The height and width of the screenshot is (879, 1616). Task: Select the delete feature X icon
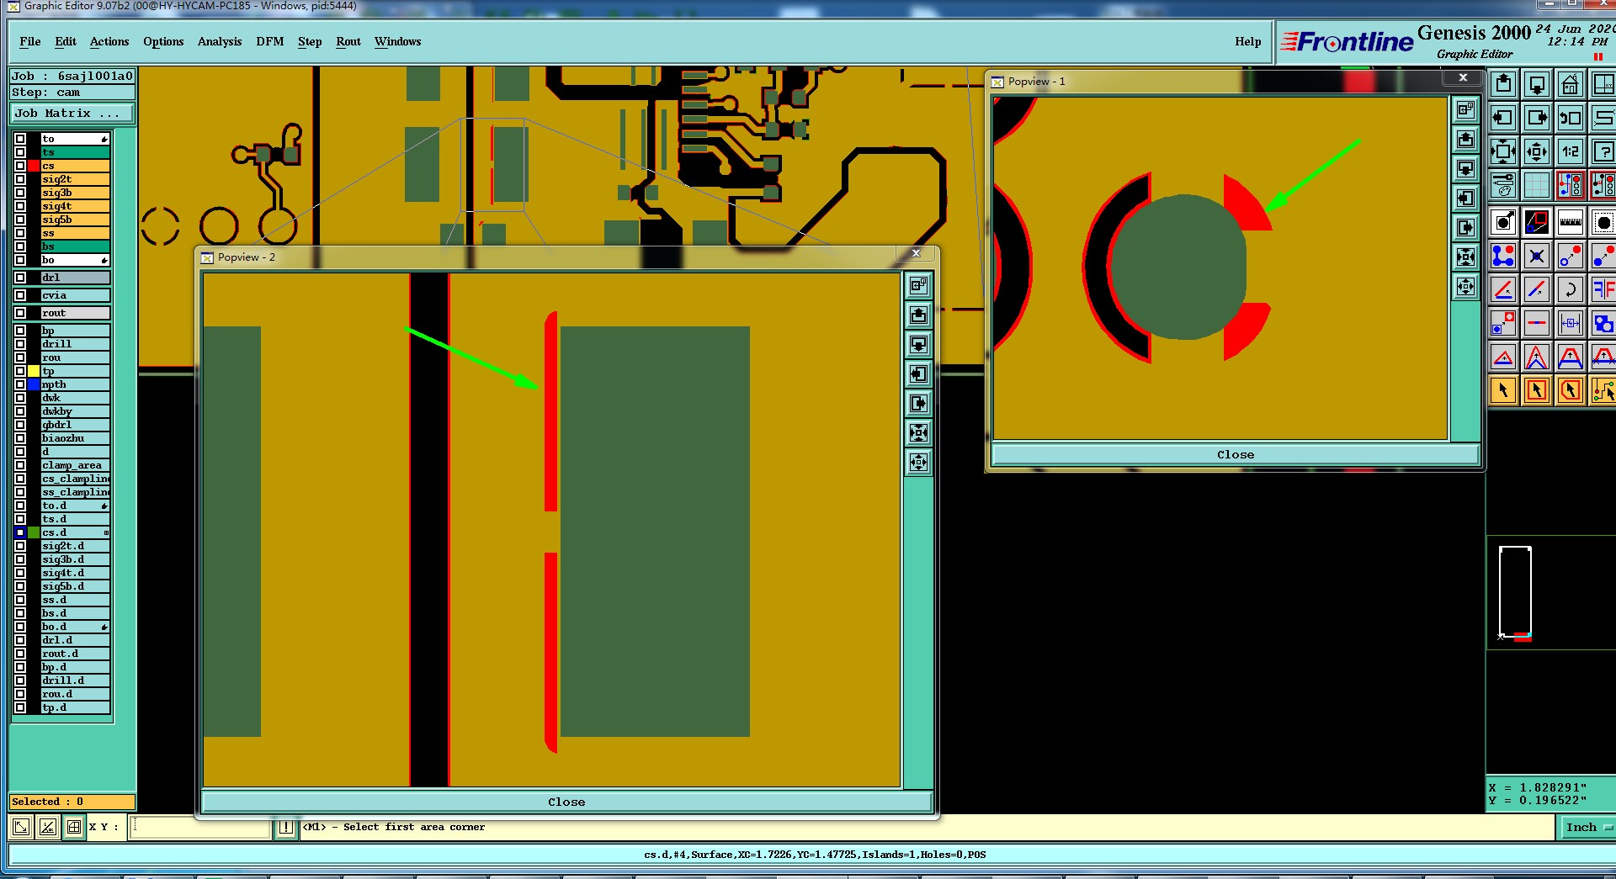point(1537,256)
